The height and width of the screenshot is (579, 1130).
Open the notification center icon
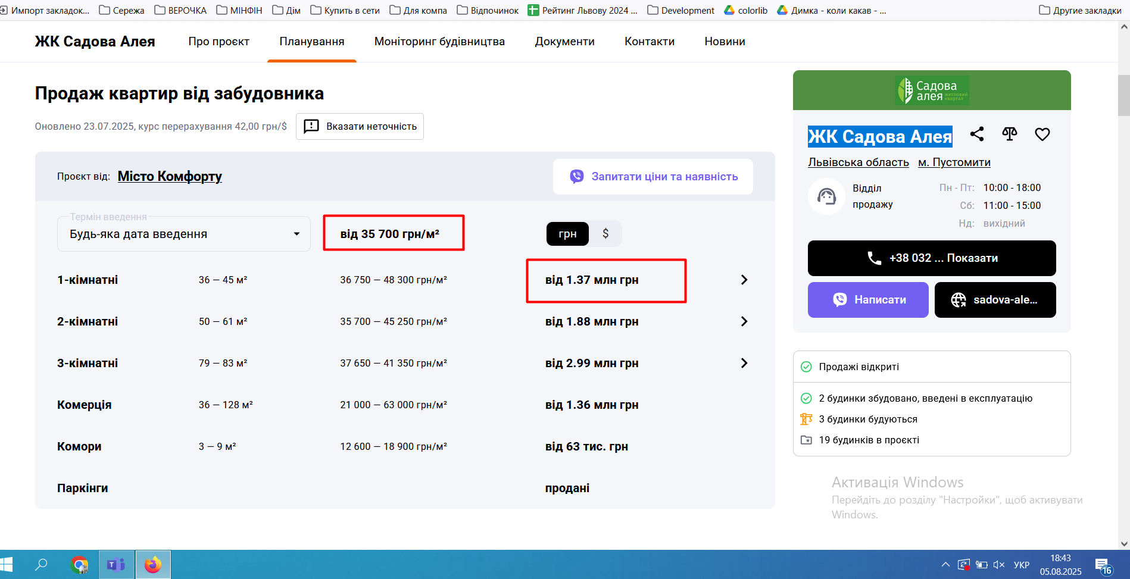tap(1103, 565)
